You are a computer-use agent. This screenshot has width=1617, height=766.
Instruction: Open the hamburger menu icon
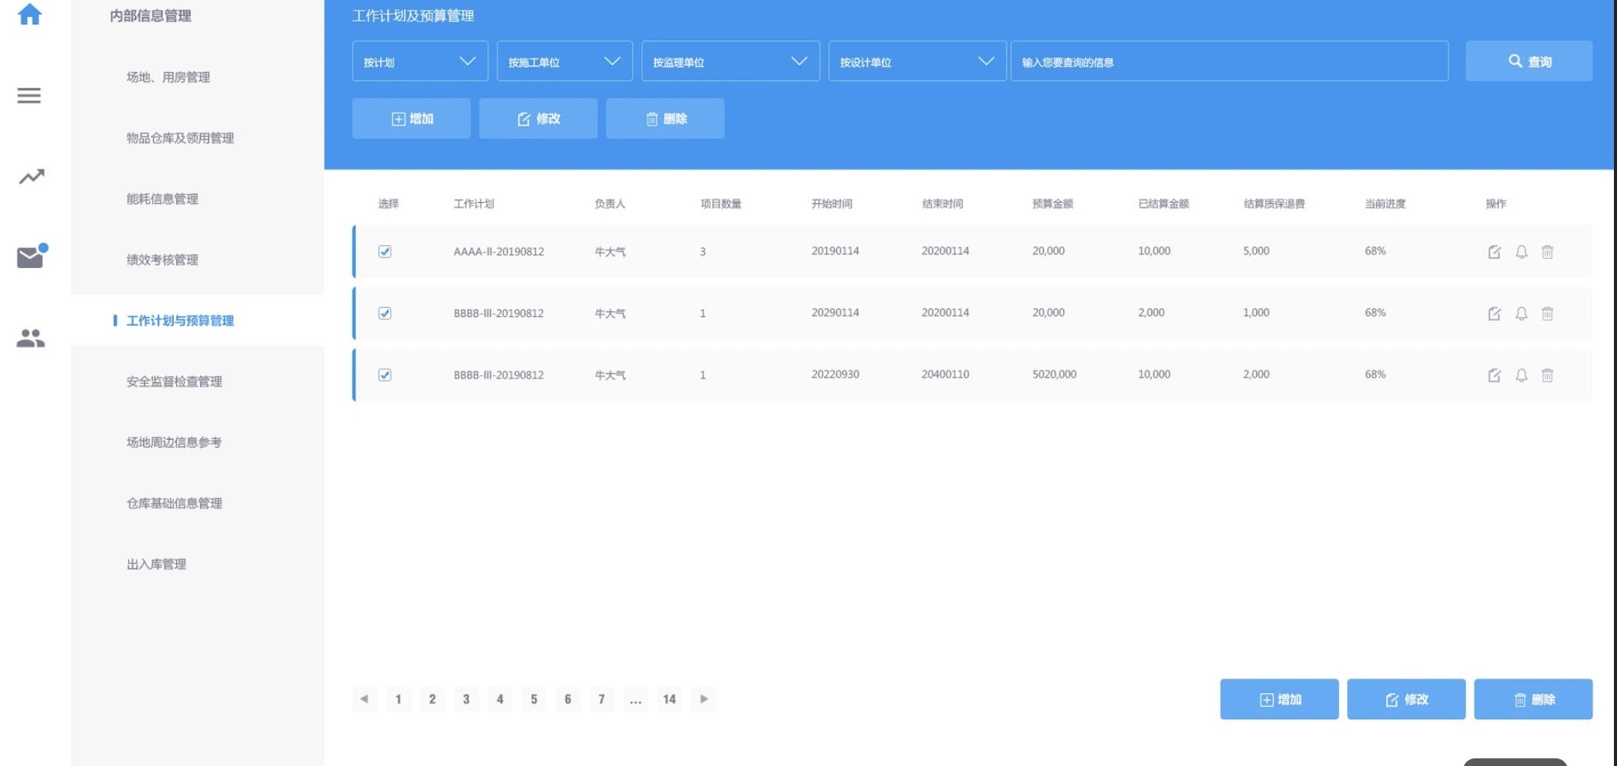(29, 96)
